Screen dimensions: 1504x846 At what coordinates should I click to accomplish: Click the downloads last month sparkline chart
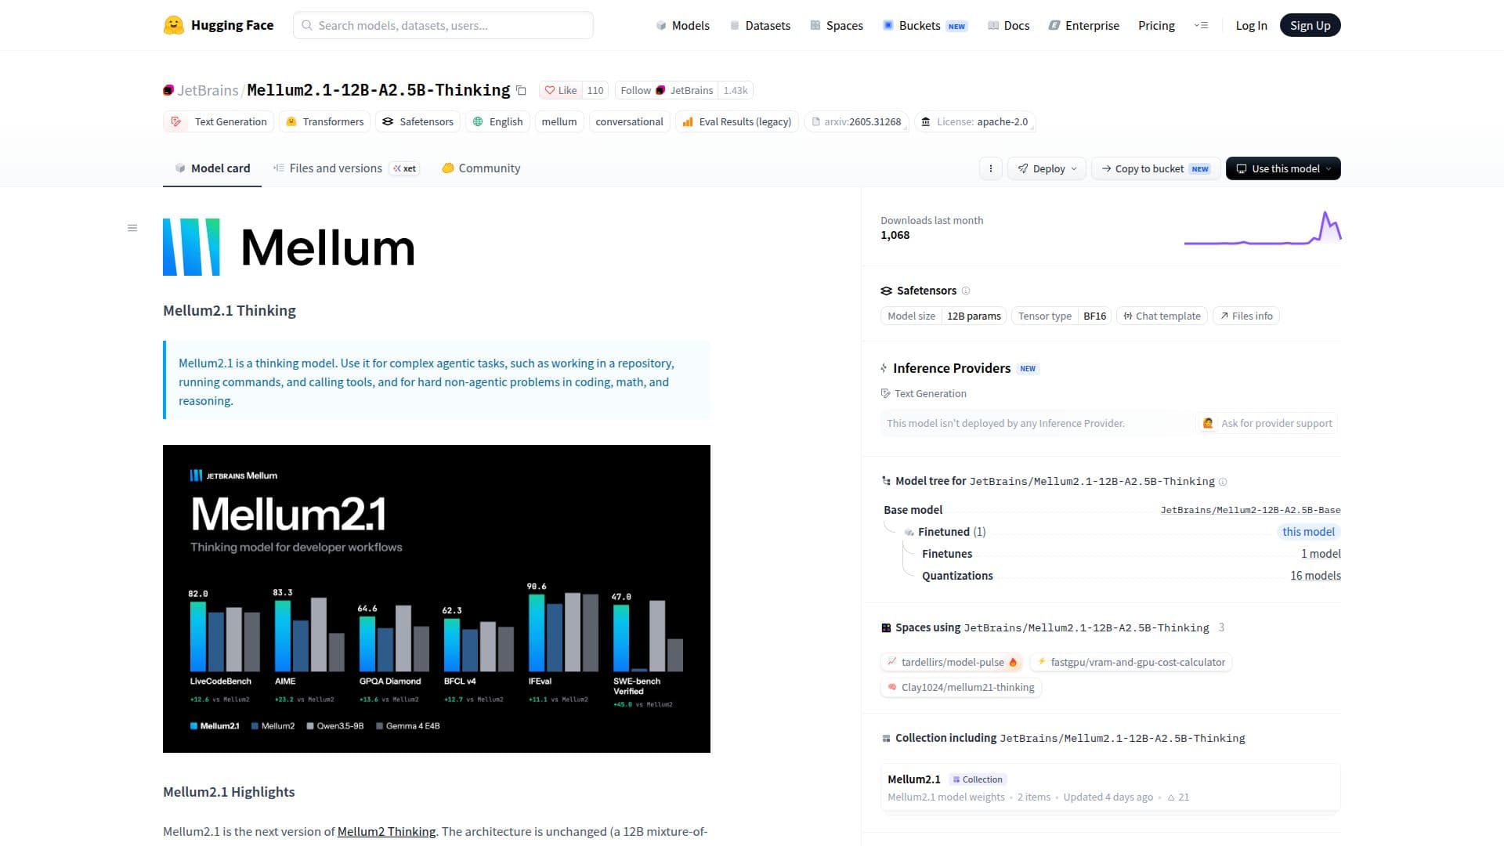1263,228
